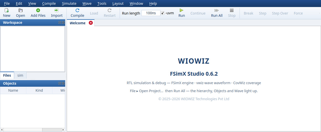Start compilation with the Compile icon

77,10
